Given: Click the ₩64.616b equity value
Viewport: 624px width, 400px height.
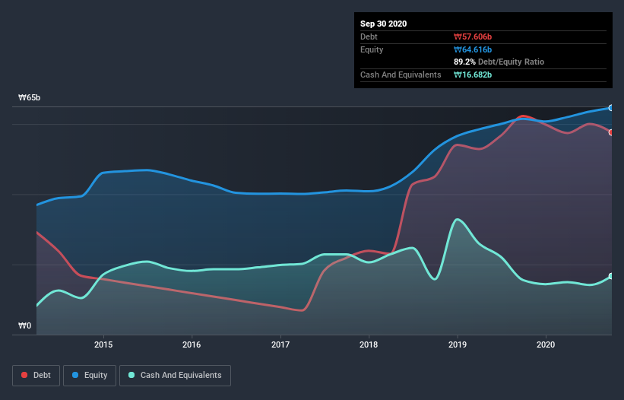Looking at the screenshot, I should point(473,49).
